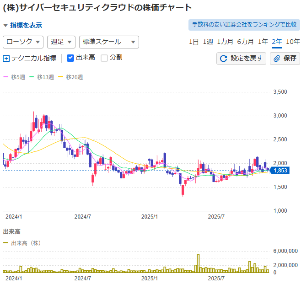Switch to the 1年 period tab
301x284 pixels.
pos(263,42)
